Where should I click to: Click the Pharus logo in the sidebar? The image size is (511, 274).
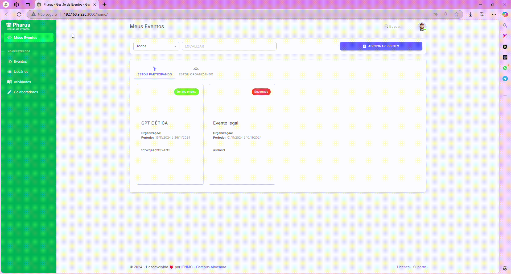[18, 26]
